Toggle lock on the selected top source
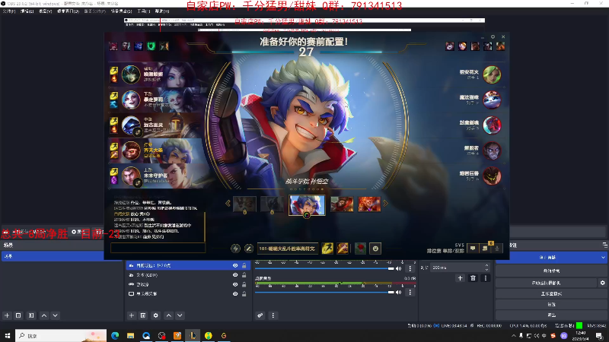 [244, 265]
